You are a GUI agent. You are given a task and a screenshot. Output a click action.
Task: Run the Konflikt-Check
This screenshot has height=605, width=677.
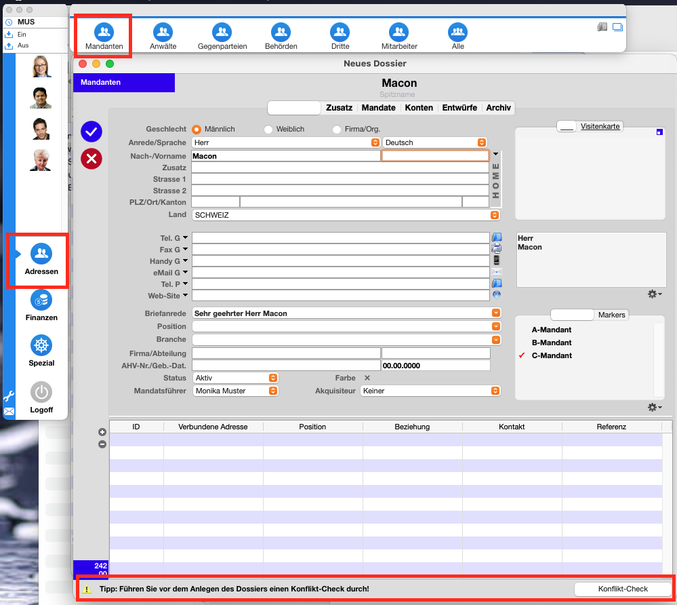tap(623, 589)
